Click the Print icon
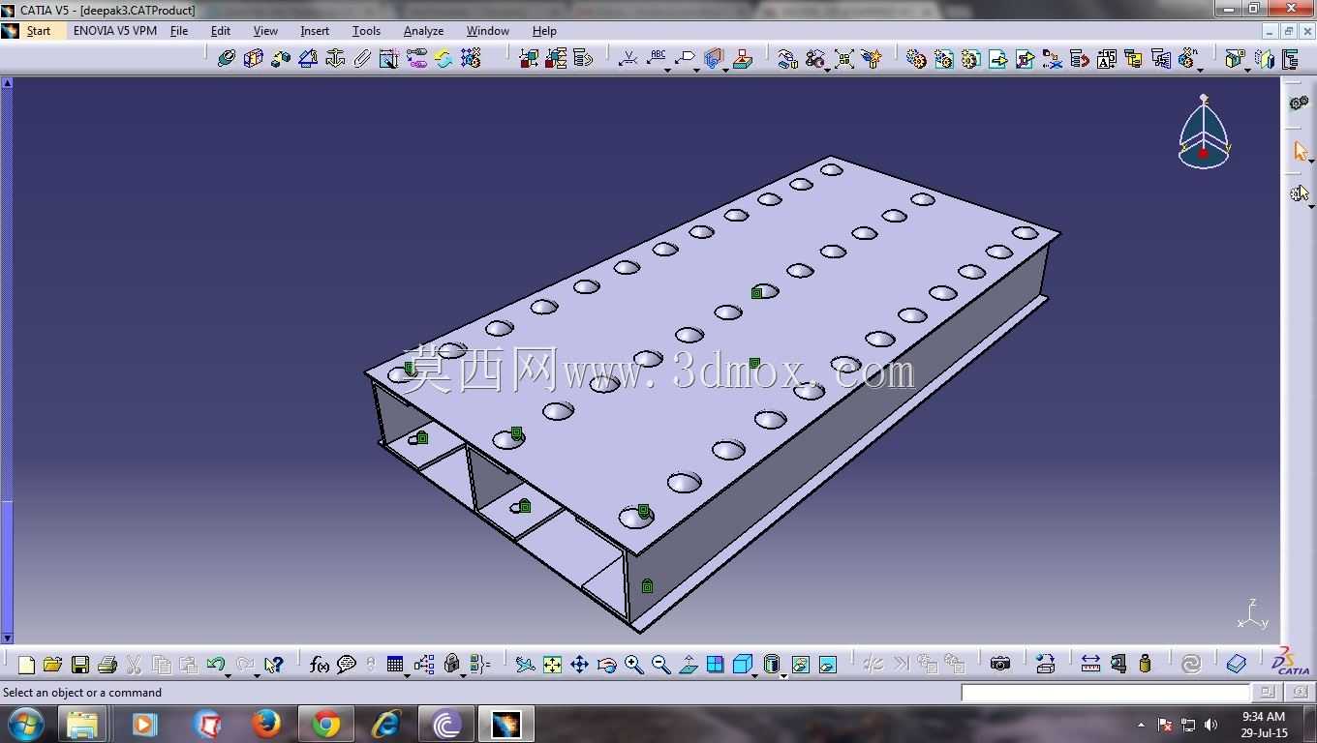 pos(107,664)
